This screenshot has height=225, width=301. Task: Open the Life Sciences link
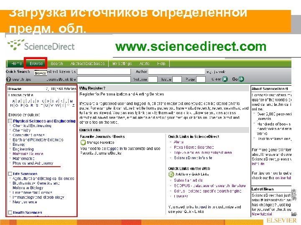[x=25, y=174]
